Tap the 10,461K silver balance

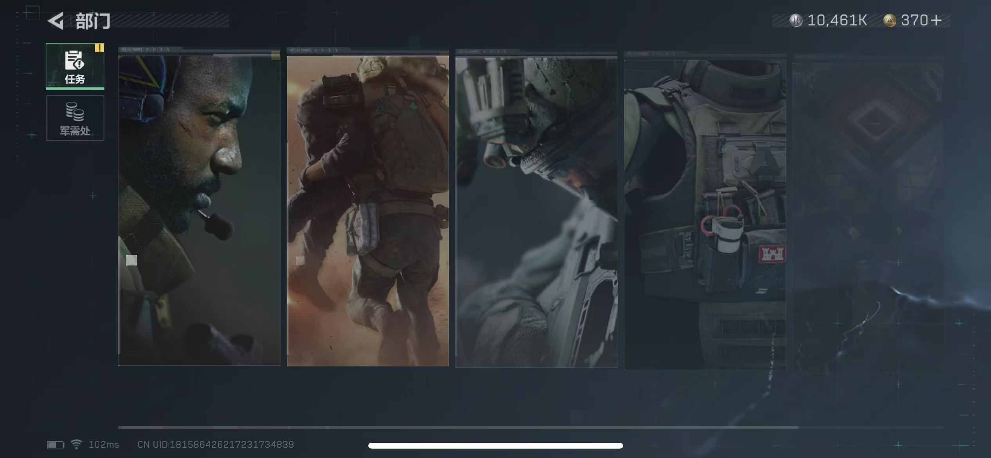pos(837,20)
